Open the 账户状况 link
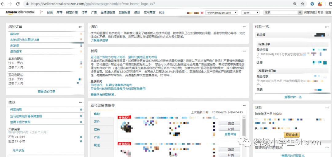 pos(18,151)
